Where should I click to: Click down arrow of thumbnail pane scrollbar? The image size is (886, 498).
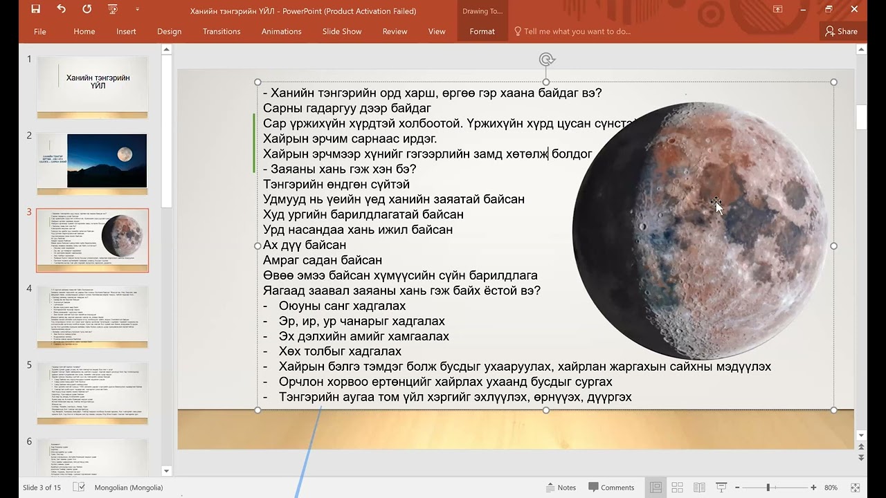(x=166, y=471)
